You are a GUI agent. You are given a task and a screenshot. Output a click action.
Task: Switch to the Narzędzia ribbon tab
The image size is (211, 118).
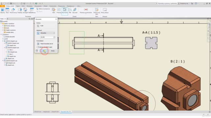click(x=29, y=6)
